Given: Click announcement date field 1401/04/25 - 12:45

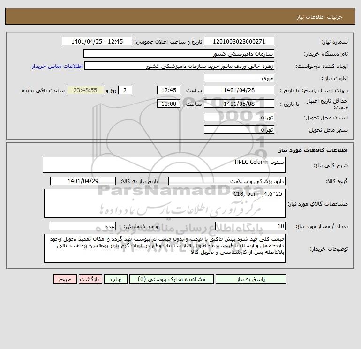Looking at the screenshot, I should click(x=97, y=41).
